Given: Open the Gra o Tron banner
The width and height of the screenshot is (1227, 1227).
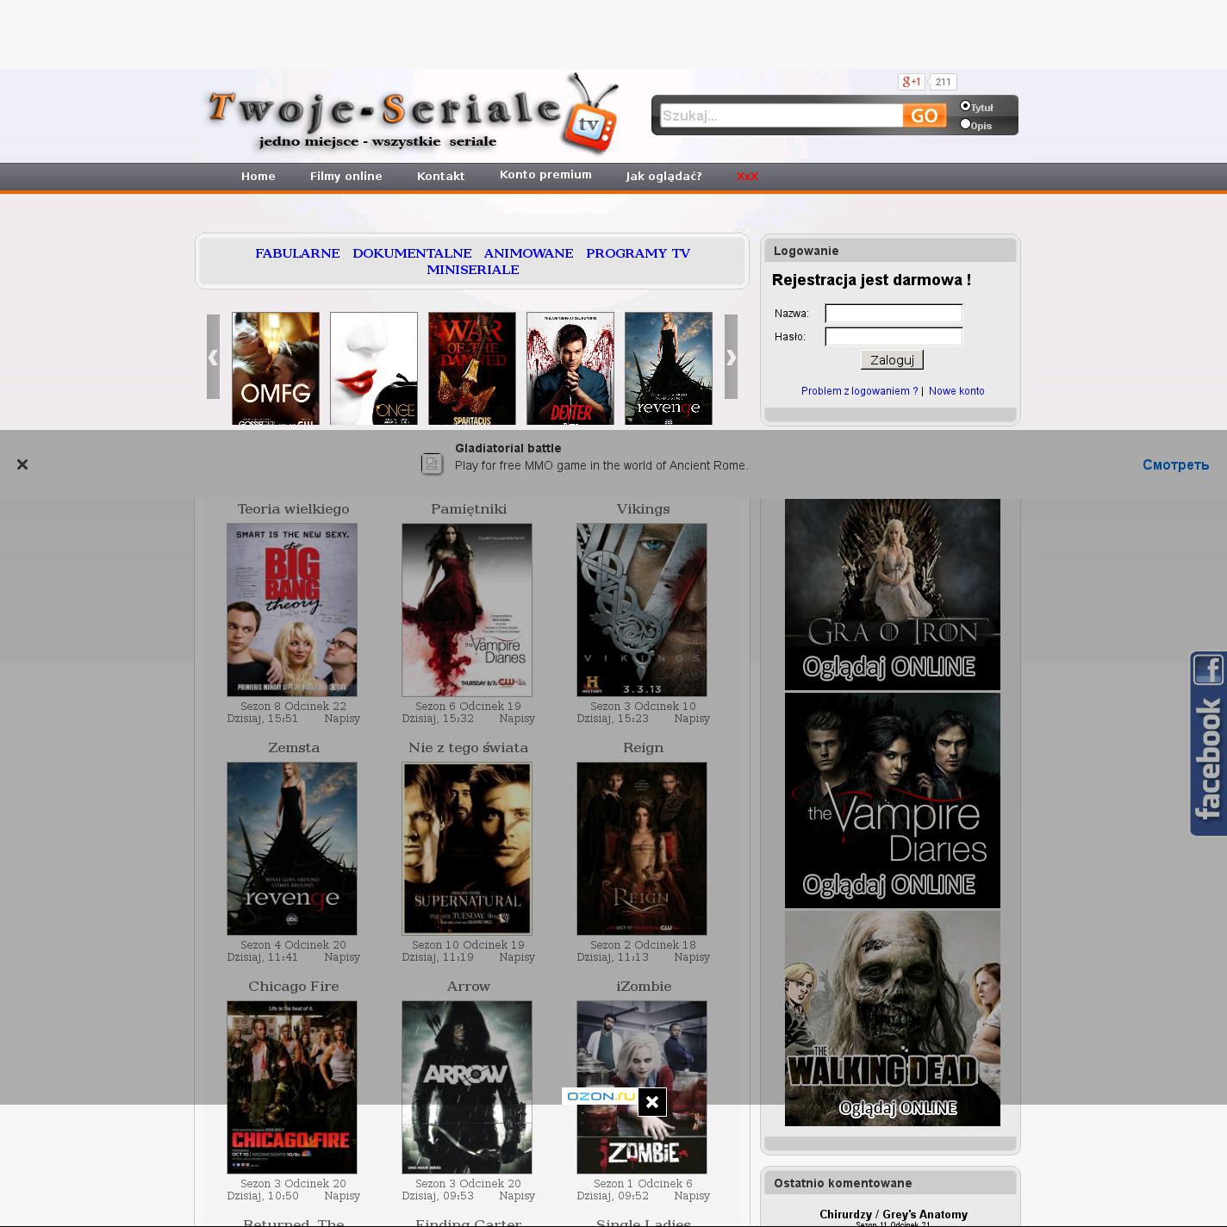Looking at the screenshot, I should pyautogui.click(x=892, y=595).
